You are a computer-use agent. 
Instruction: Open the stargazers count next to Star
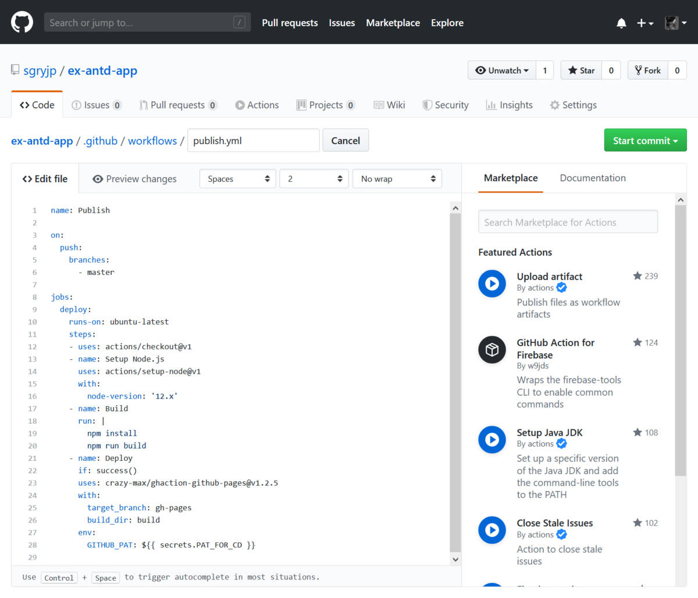click(x=611, y=70)
